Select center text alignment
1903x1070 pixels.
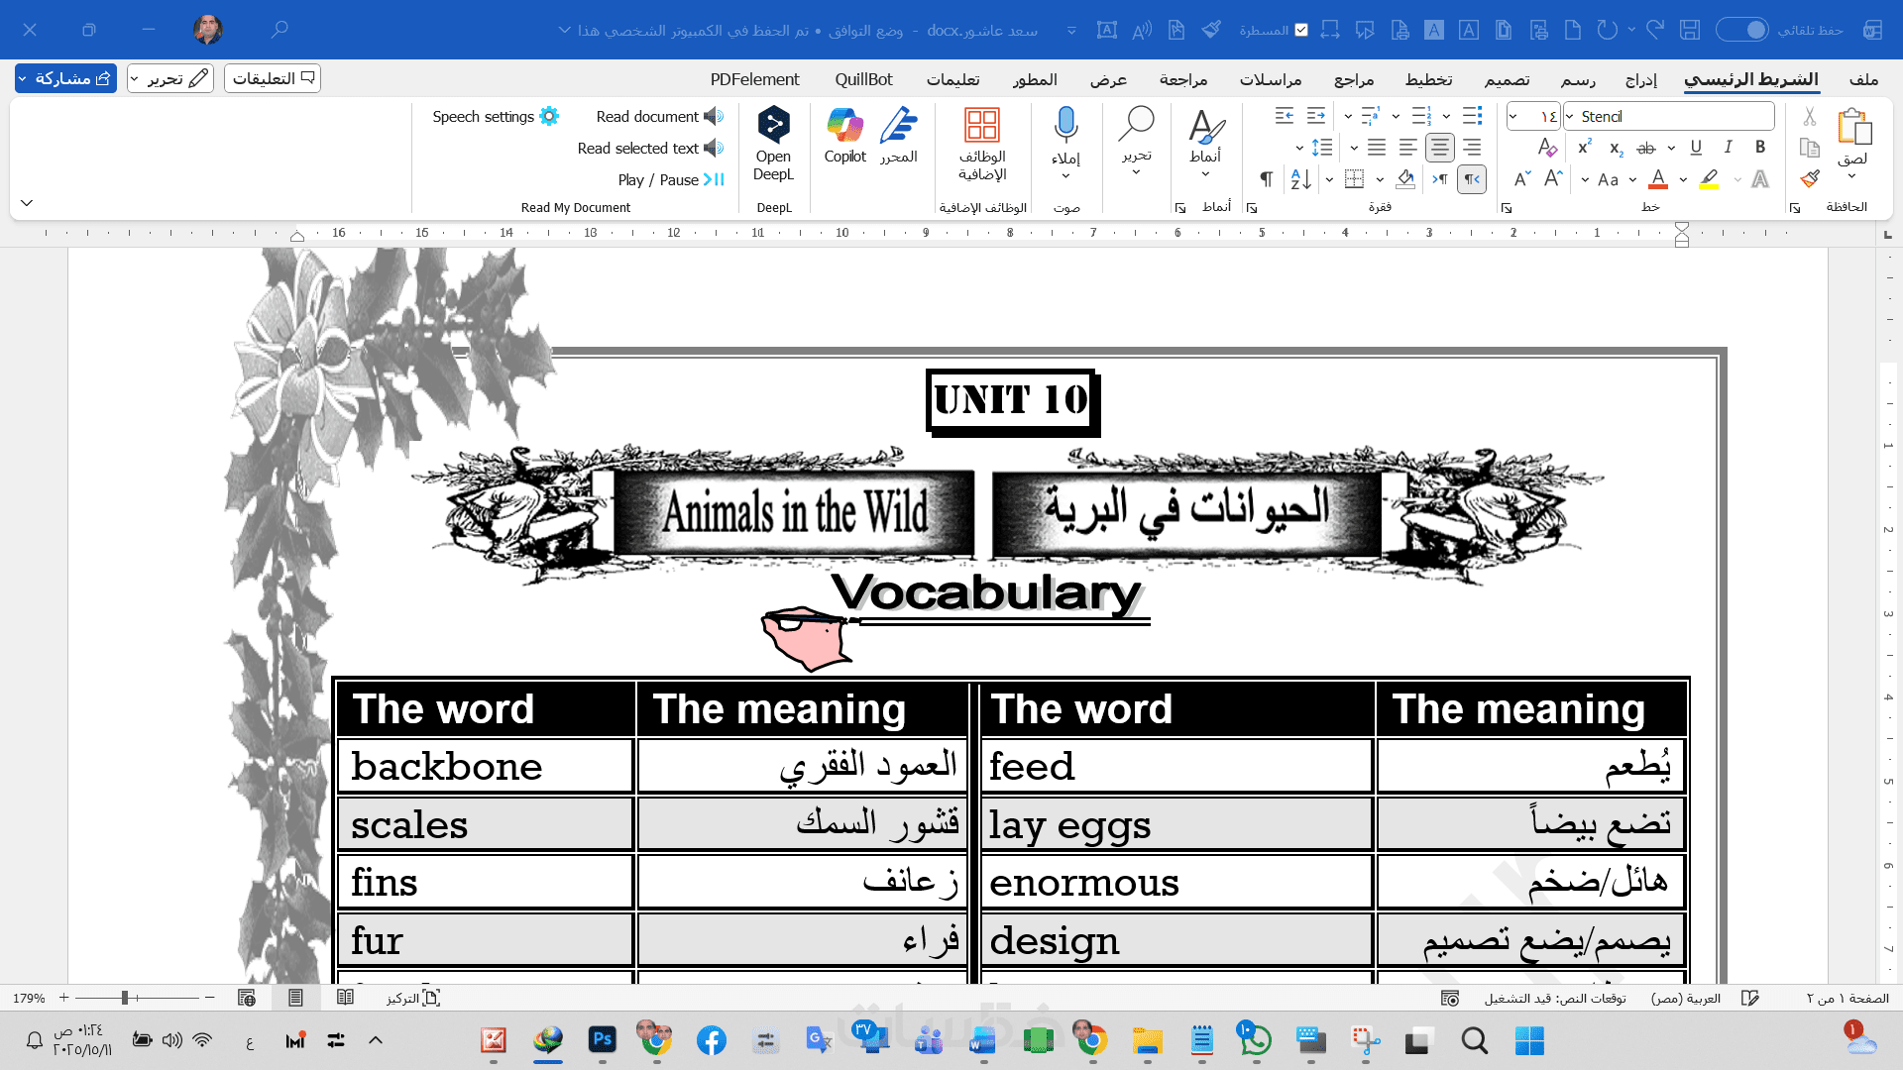tap(1439, 148)
